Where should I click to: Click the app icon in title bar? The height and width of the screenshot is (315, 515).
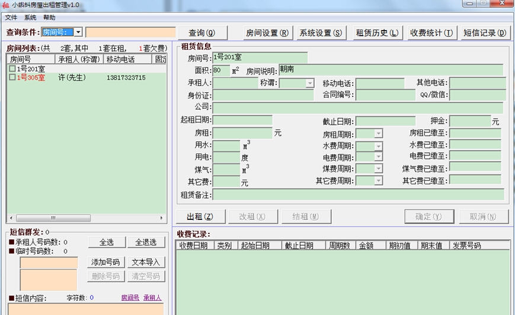coord(5,5)
